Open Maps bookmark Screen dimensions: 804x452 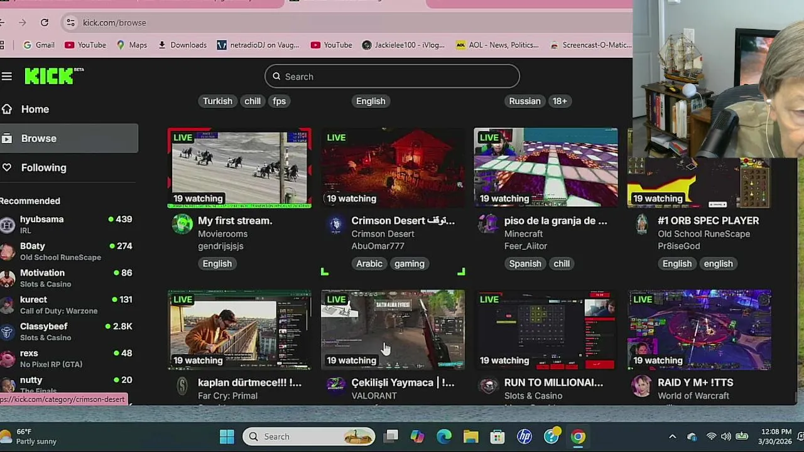click(132, 45)
